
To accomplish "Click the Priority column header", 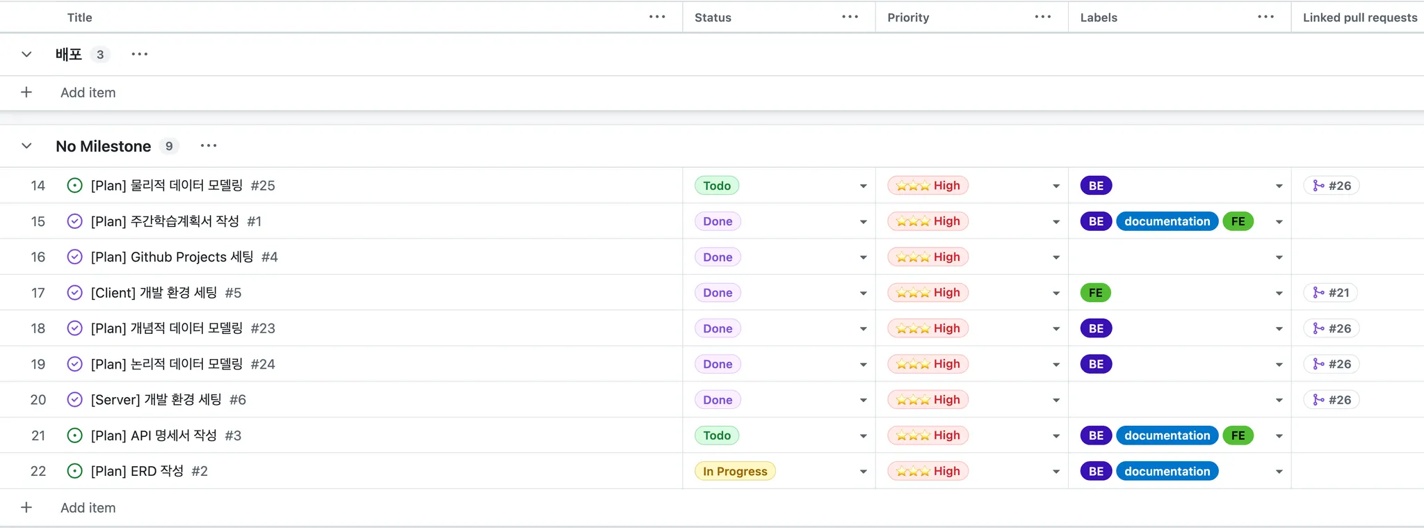I will [908, 17].
